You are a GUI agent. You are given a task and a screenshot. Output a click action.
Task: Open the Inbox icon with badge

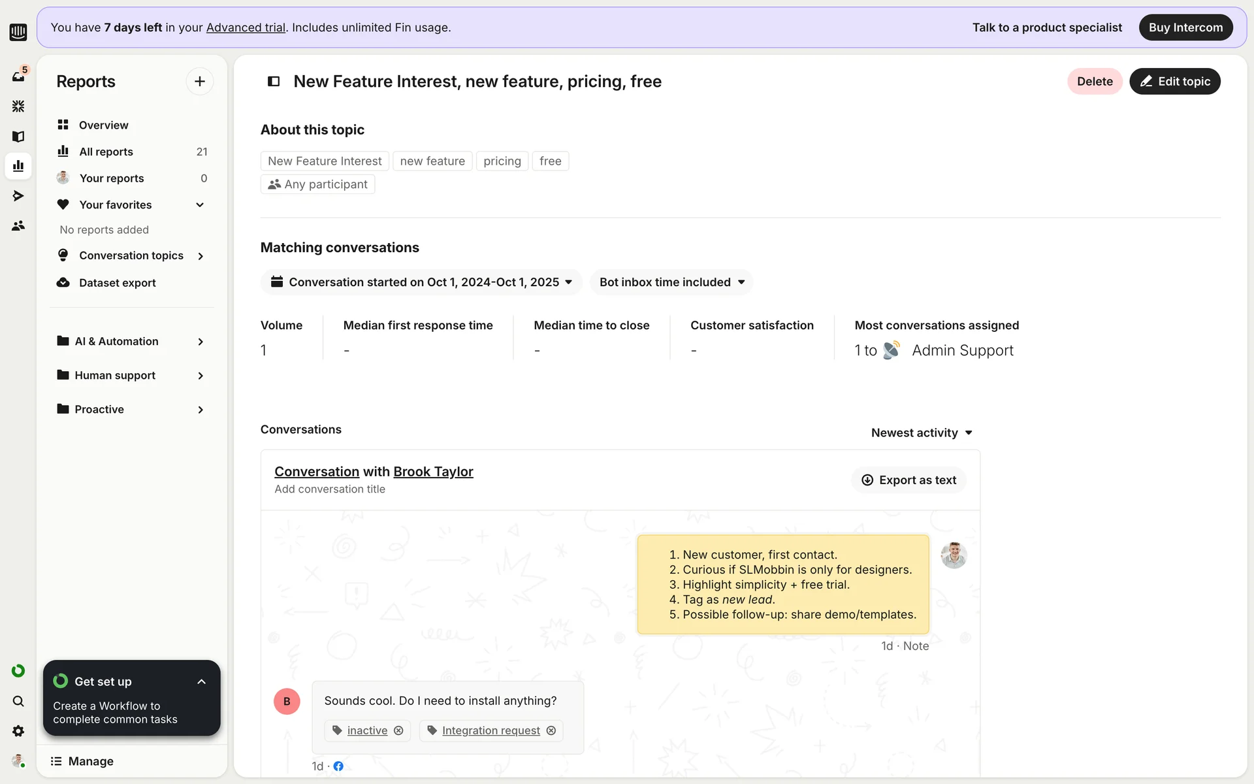click(18, 76)
